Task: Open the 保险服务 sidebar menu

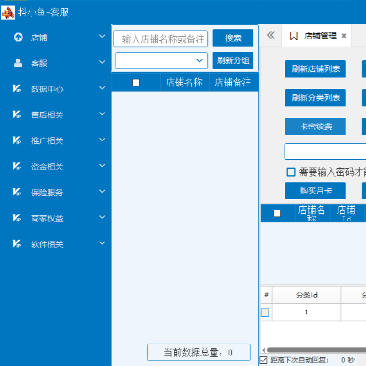Action: [x=55, y=192]
